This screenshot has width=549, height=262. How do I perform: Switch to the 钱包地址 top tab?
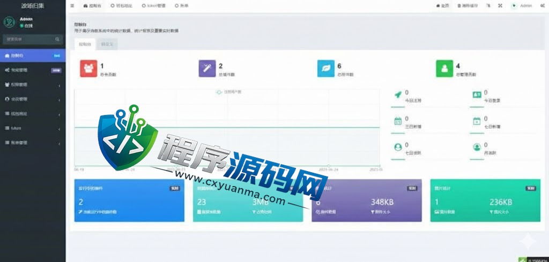click(x=122, y=6)
